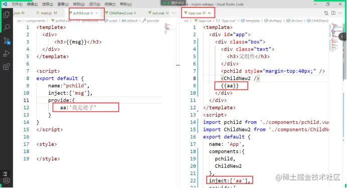Open the Explorer view in activity bar
This screenshot has width=347, height=188.
(x=7, y=15)
